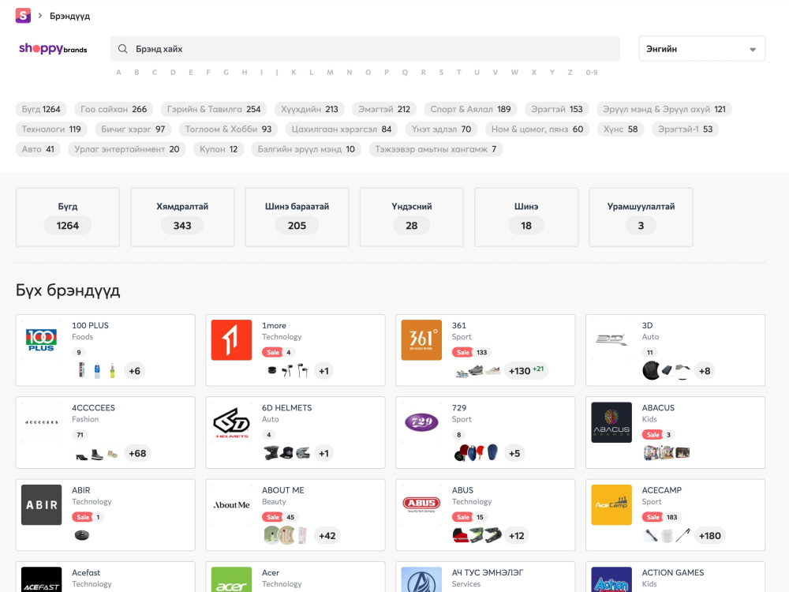The image size is (789, 592).
Task: Open the АЧ ТУС ЭМНЭЛЭГ brand logo
Action: (421, 579)
